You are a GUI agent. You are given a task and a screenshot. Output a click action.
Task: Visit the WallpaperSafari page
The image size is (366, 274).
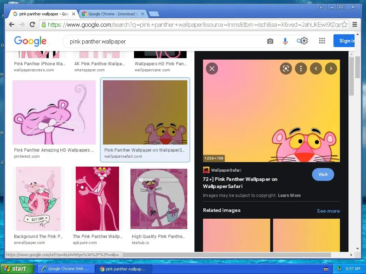pos(323,174)
